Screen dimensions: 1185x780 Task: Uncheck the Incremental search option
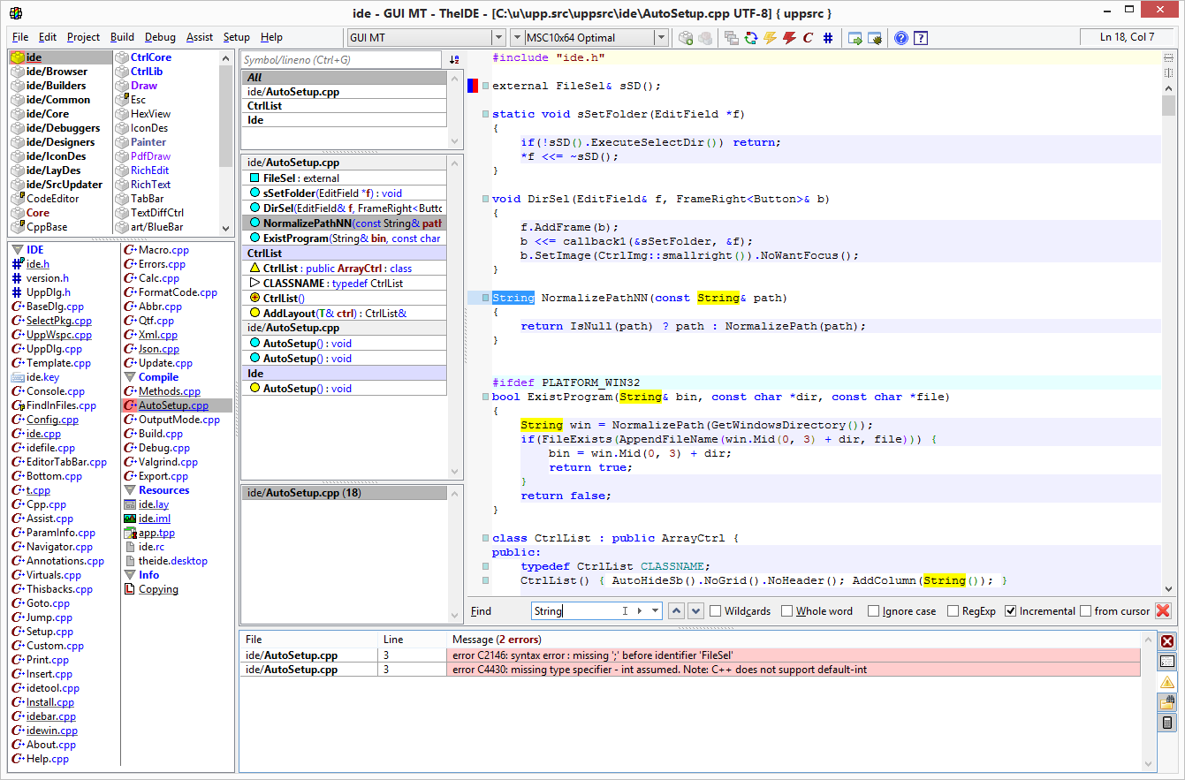[1011, 611]
